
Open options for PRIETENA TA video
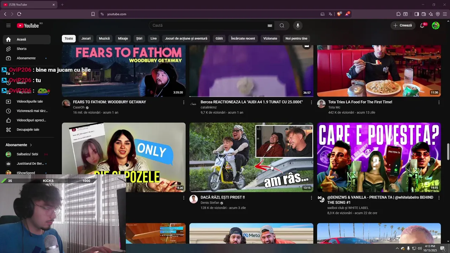[439, 198]
